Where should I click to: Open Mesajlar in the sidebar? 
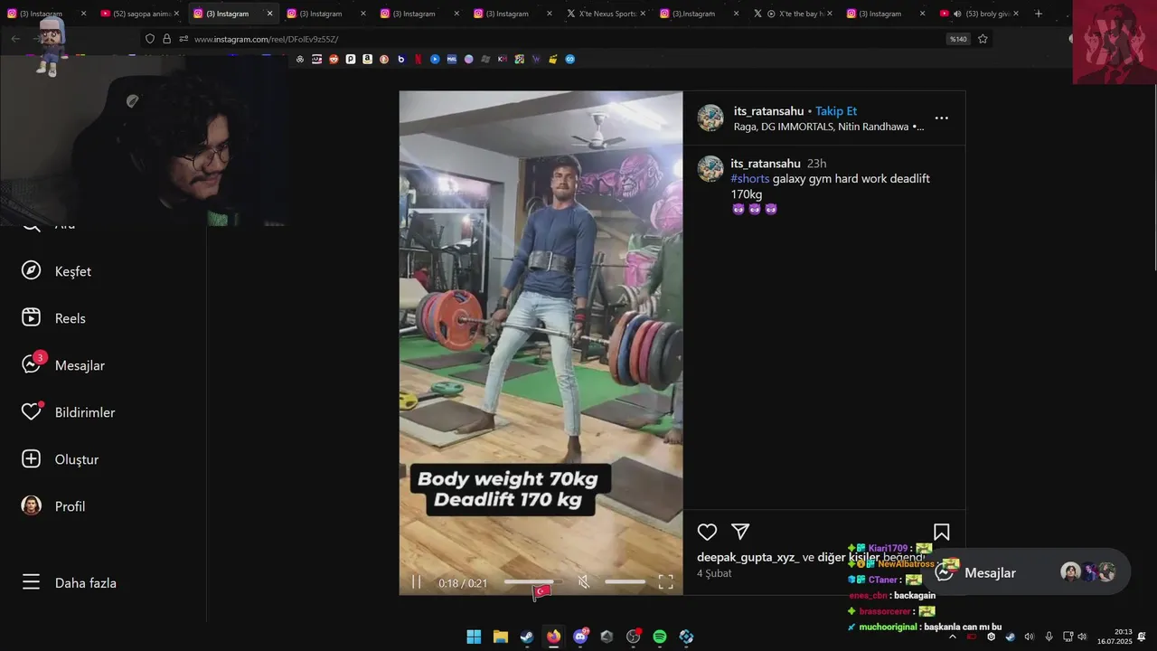tap(63, 365)
